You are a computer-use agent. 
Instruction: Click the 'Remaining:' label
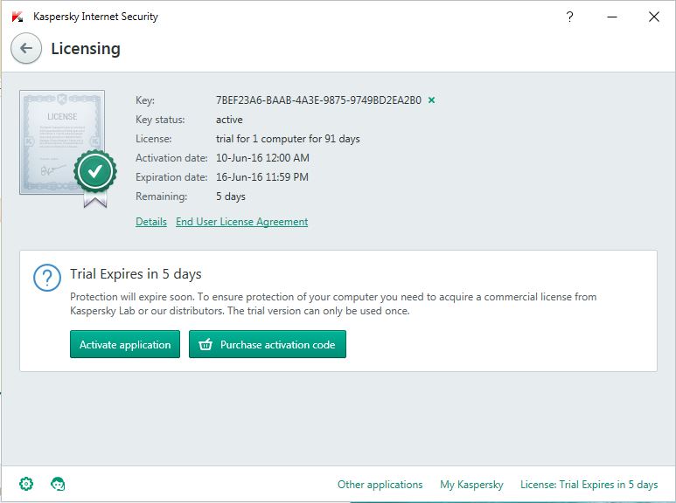point(161,196)
